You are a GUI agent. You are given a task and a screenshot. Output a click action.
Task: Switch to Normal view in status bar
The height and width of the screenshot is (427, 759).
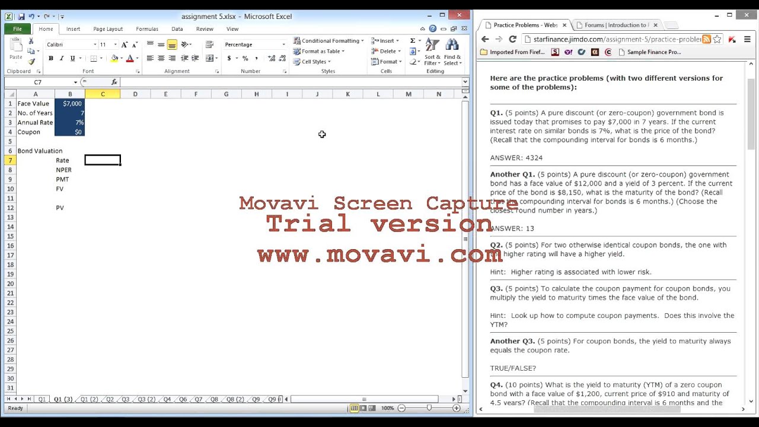pyautogui.click(x=354, y=408)
